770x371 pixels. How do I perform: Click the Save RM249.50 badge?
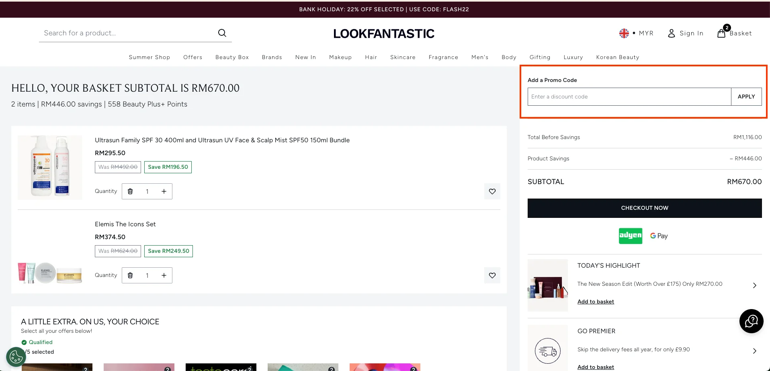pos(168,251)
